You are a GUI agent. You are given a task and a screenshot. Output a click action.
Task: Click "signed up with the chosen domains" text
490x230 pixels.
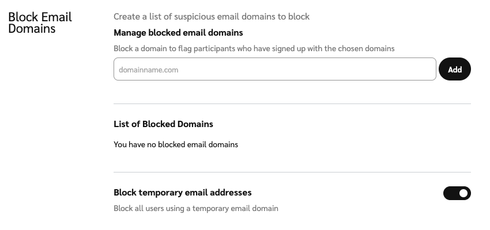point(333,49)
